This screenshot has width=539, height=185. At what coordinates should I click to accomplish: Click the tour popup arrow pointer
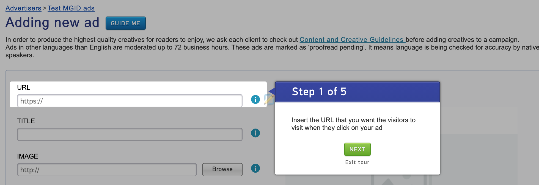coord(272,92)
